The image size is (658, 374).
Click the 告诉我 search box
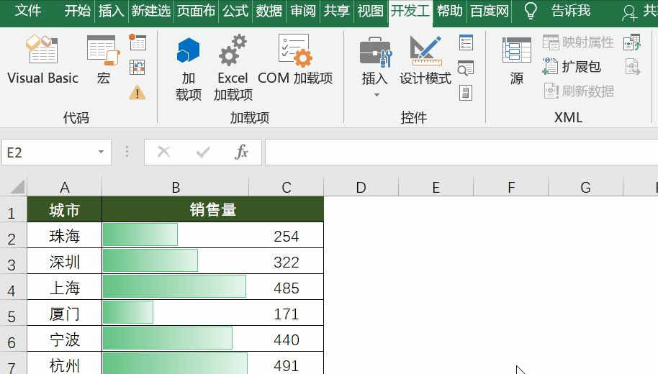[571, 11]
